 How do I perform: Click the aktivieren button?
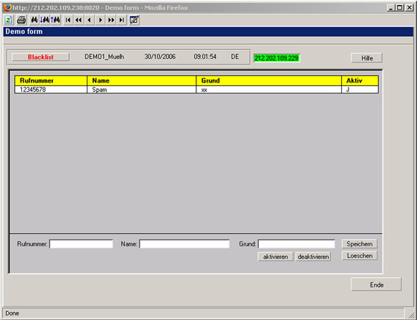[x=276, y=257]
